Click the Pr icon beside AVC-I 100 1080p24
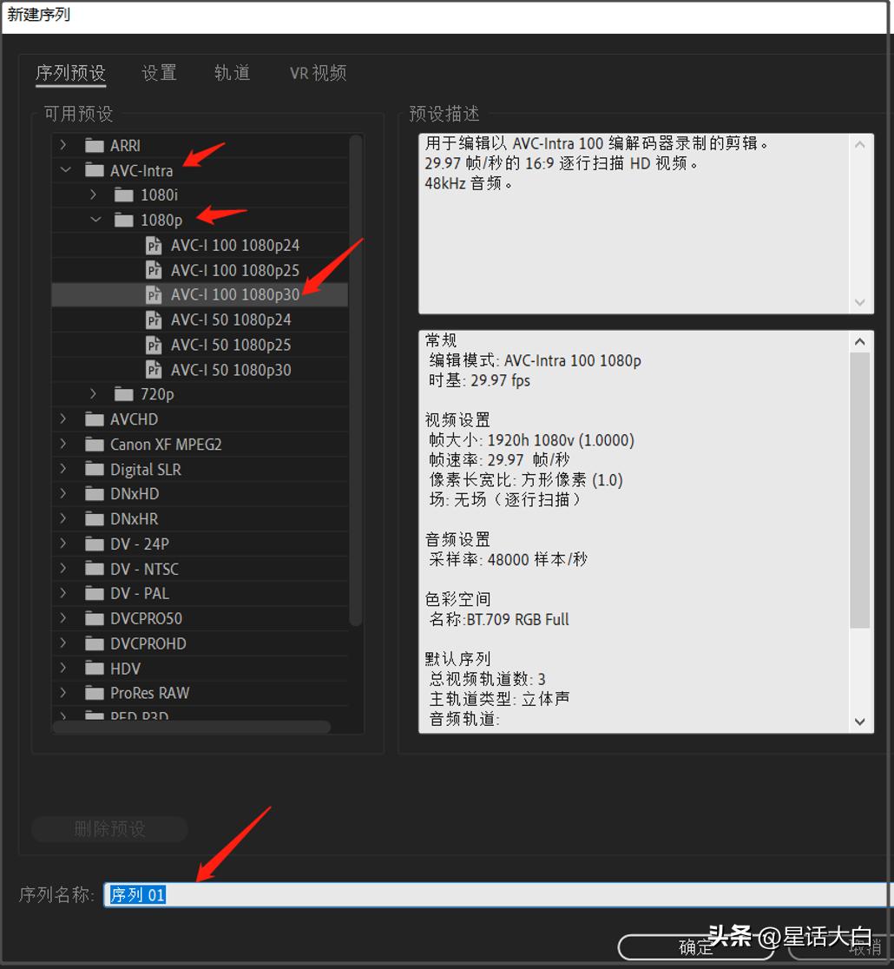 [x=152, y=245]
